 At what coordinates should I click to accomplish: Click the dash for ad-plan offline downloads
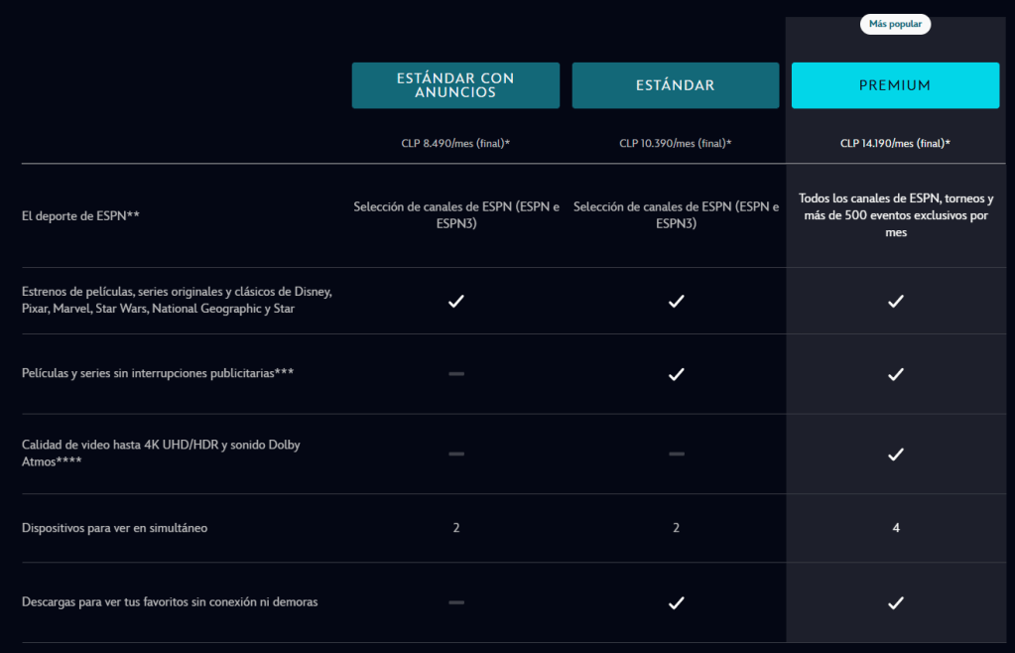click(x=456, y=602)
